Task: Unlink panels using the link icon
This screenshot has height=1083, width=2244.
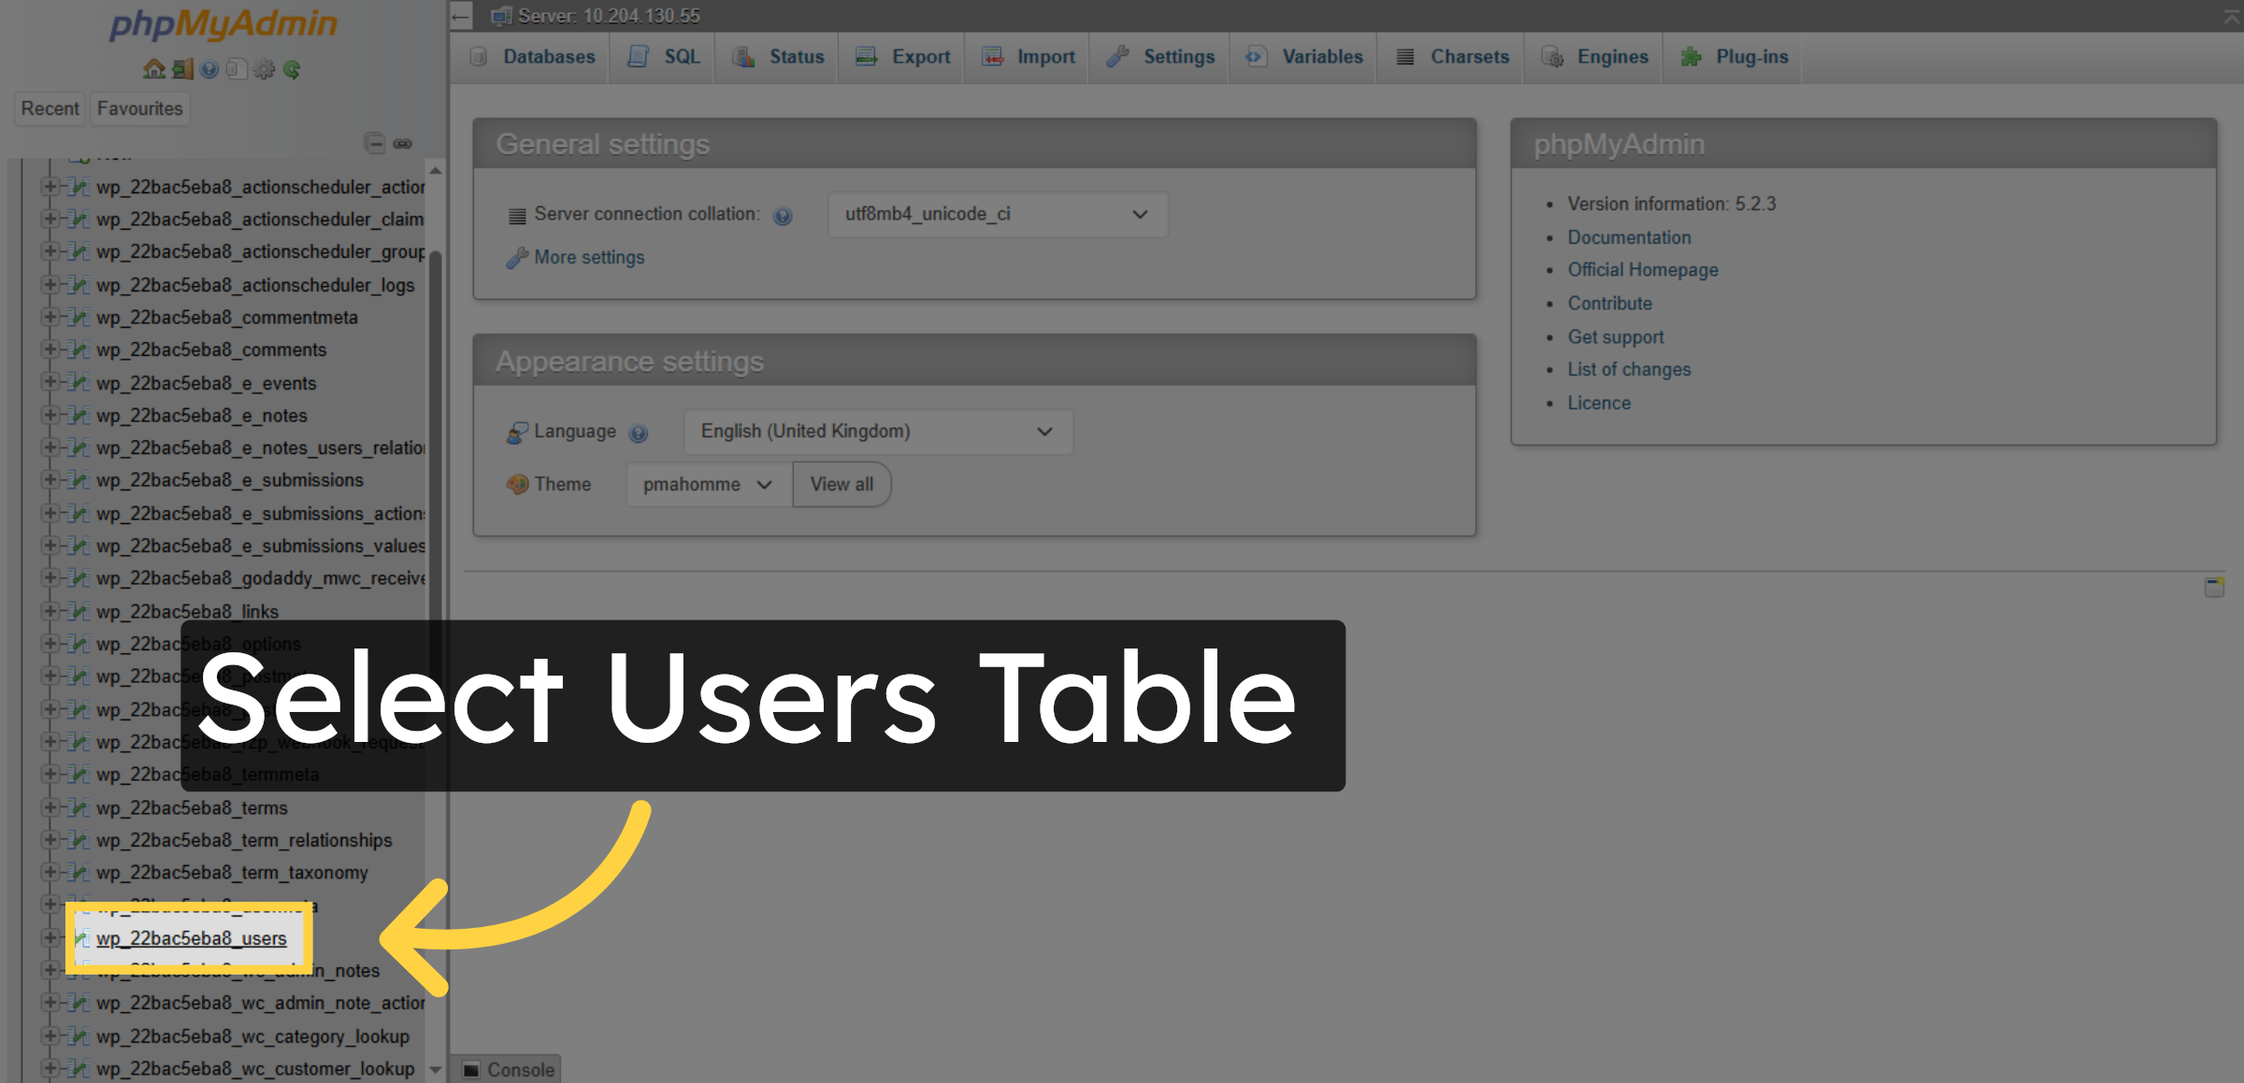Action: (x=404, y=144)
